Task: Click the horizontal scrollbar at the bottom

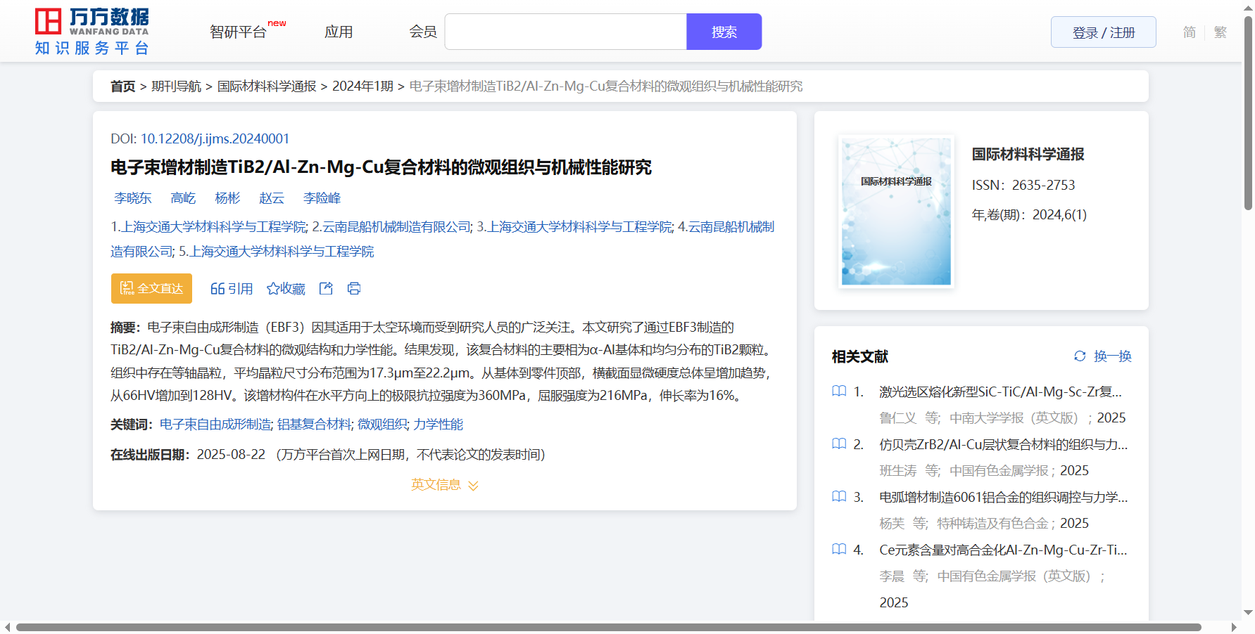Action: coord(608,627)
